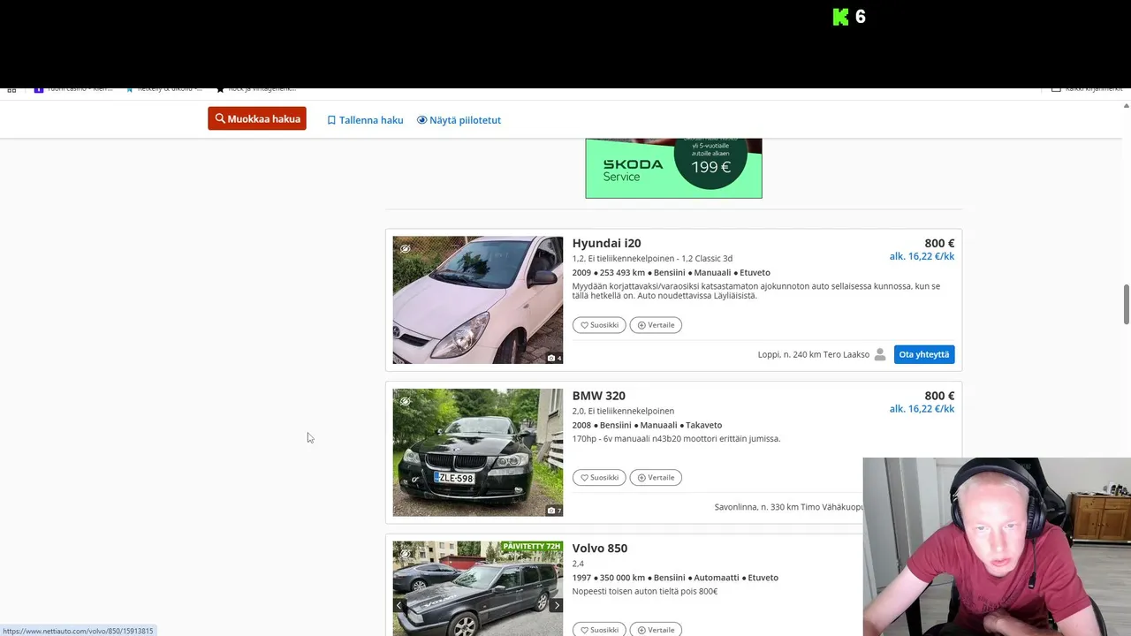1131x636 pixels.
Task: Hide the BMW 320 listing with eye icon
Action: 405,401
